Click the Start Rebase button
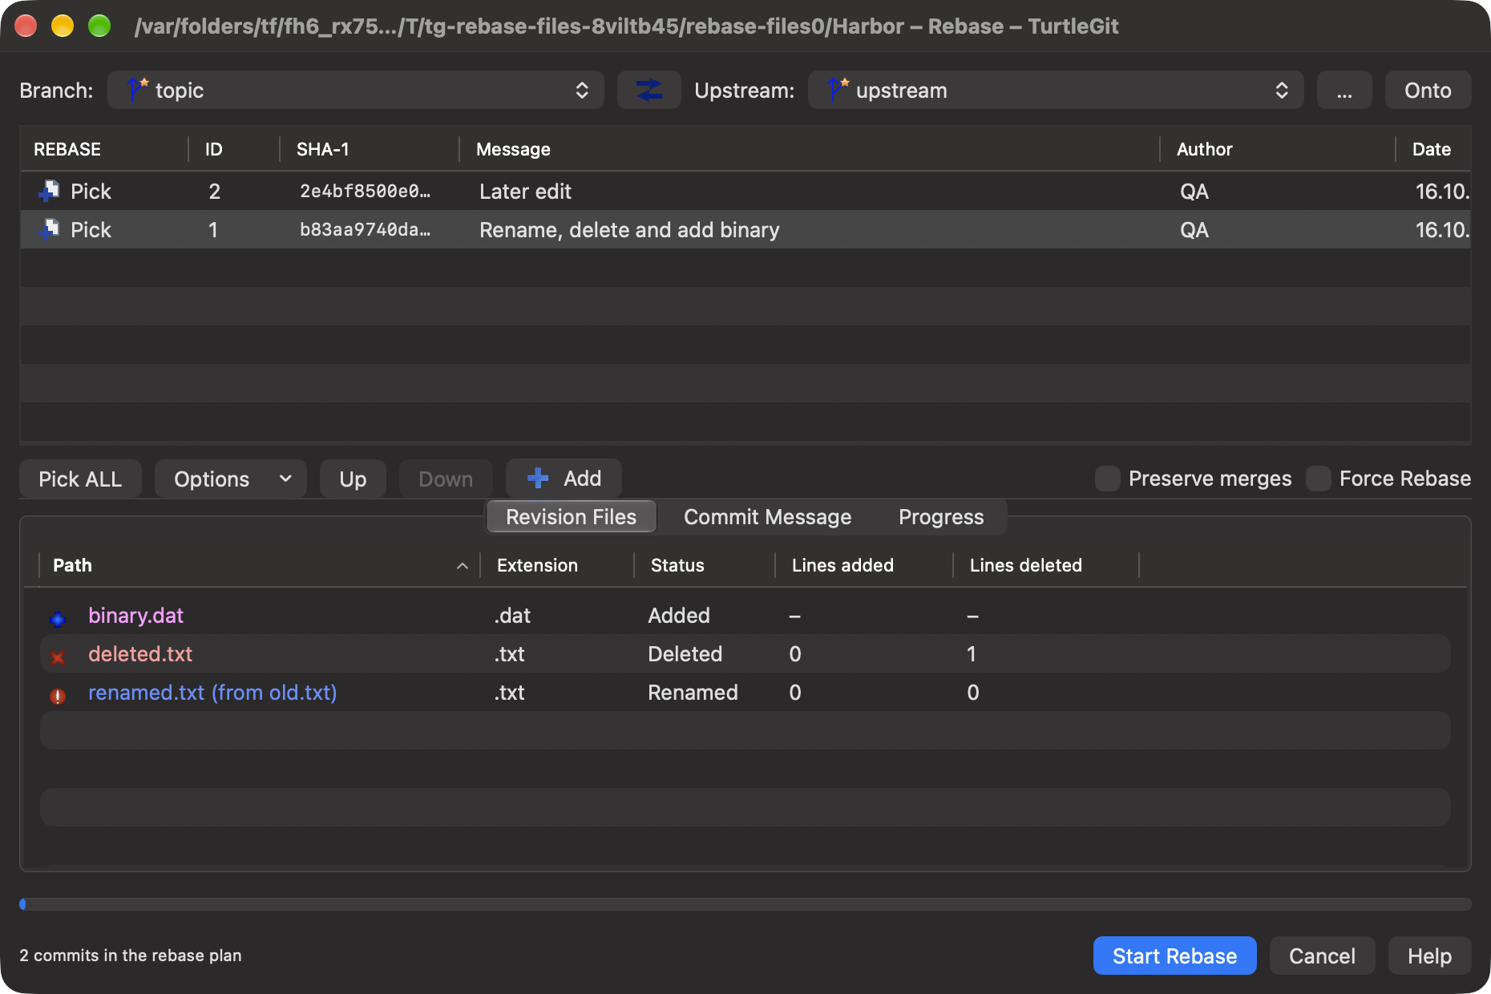The height and width of the screenshot is (994, 1491). (x=1174, y=956)
